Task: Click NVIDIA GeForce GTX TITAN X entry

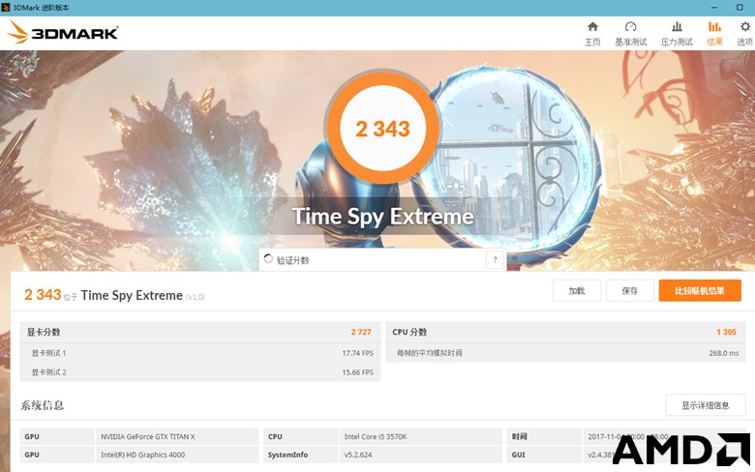Action: [x=148, y=436]
